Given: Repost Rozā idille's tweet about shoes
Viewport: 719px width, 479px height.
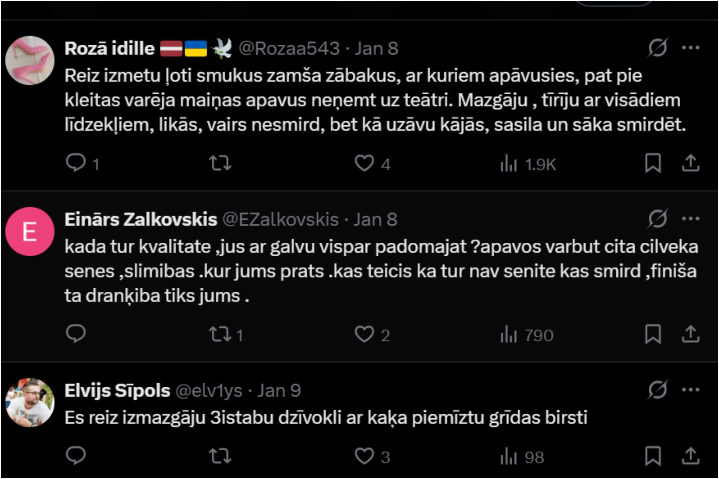Looking at the screenshot, I should 220,163.
